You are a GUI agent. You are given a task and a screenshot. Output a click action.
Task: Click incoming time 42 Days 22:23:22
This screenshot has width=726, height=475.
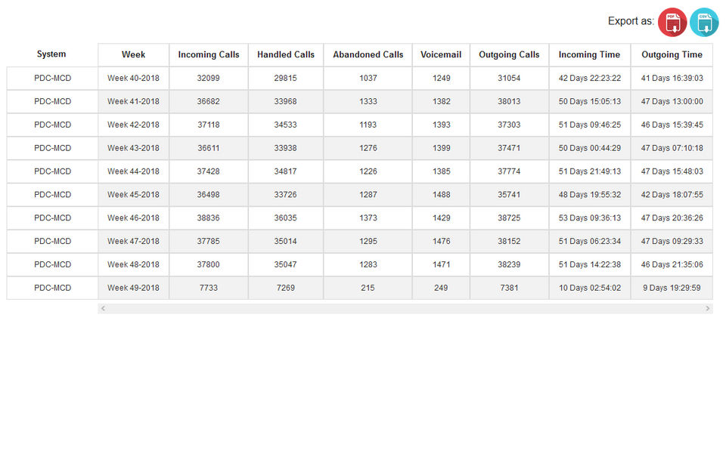click(589, 79)
